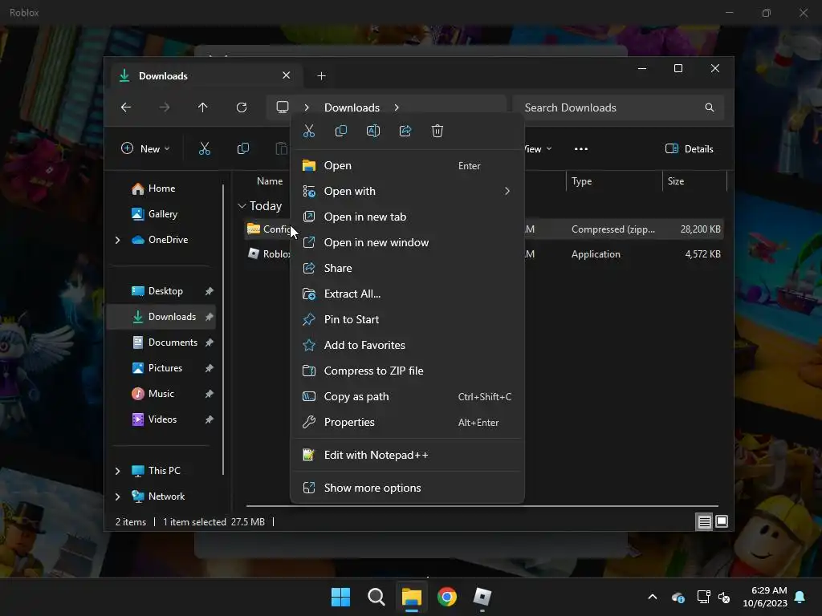822x616 pixels.
Task: Click Downloads in the address breadcrumb
Action: 352,107
